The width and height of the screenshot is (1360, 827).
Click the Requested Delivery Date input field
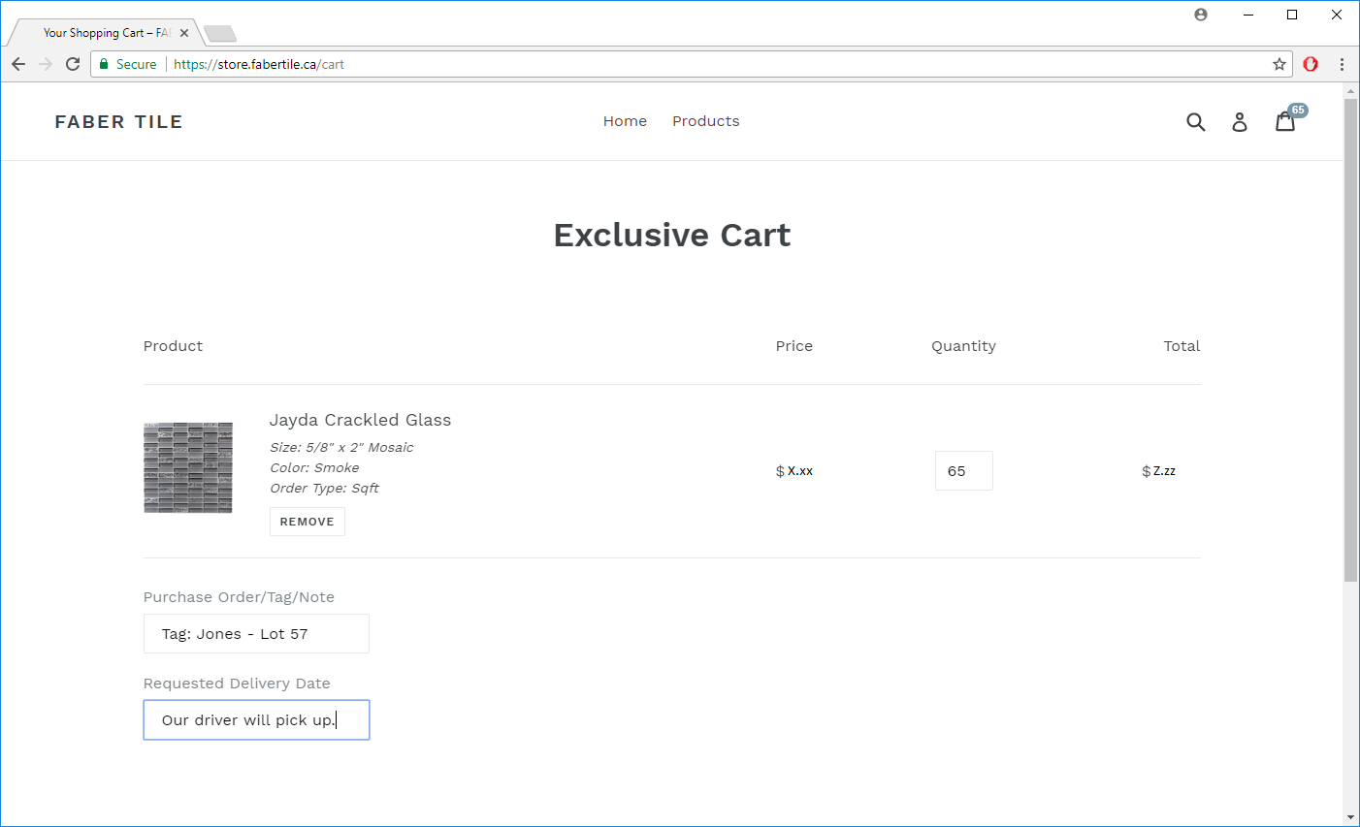[x=256, y=720]
